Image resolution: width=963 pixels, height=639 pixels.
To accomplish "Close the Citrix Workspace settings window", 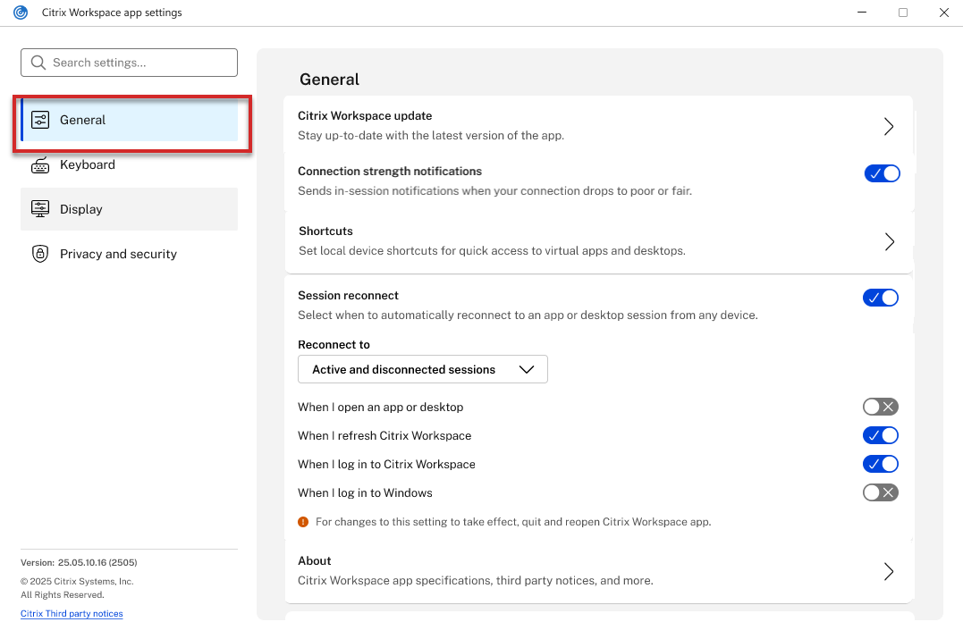I will click(944, 13).
